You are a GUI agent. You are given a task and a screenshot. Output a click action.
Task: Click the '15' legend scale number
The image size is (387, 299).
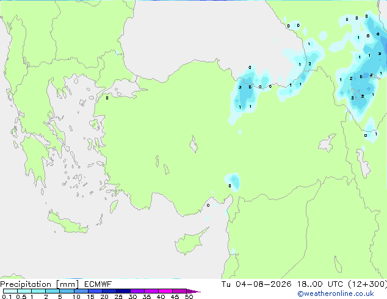point(90,297)
